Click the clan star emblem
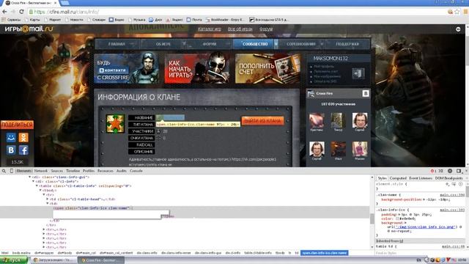This screenshot has height=264, width=469. pos(115,124)
